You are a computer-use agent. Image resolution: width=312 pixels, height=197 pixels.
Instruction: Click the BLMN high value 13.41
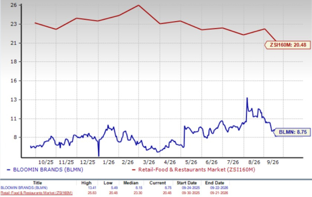click(x=92, y=187)
